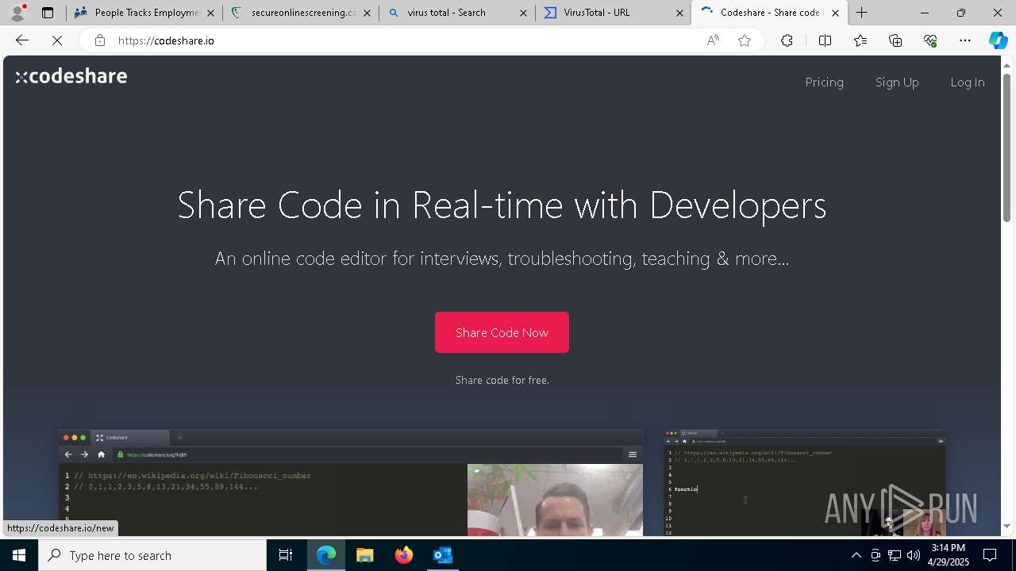Click the codeshare logo
This screenshot has height=571, width=1016.
coord(71,76)
